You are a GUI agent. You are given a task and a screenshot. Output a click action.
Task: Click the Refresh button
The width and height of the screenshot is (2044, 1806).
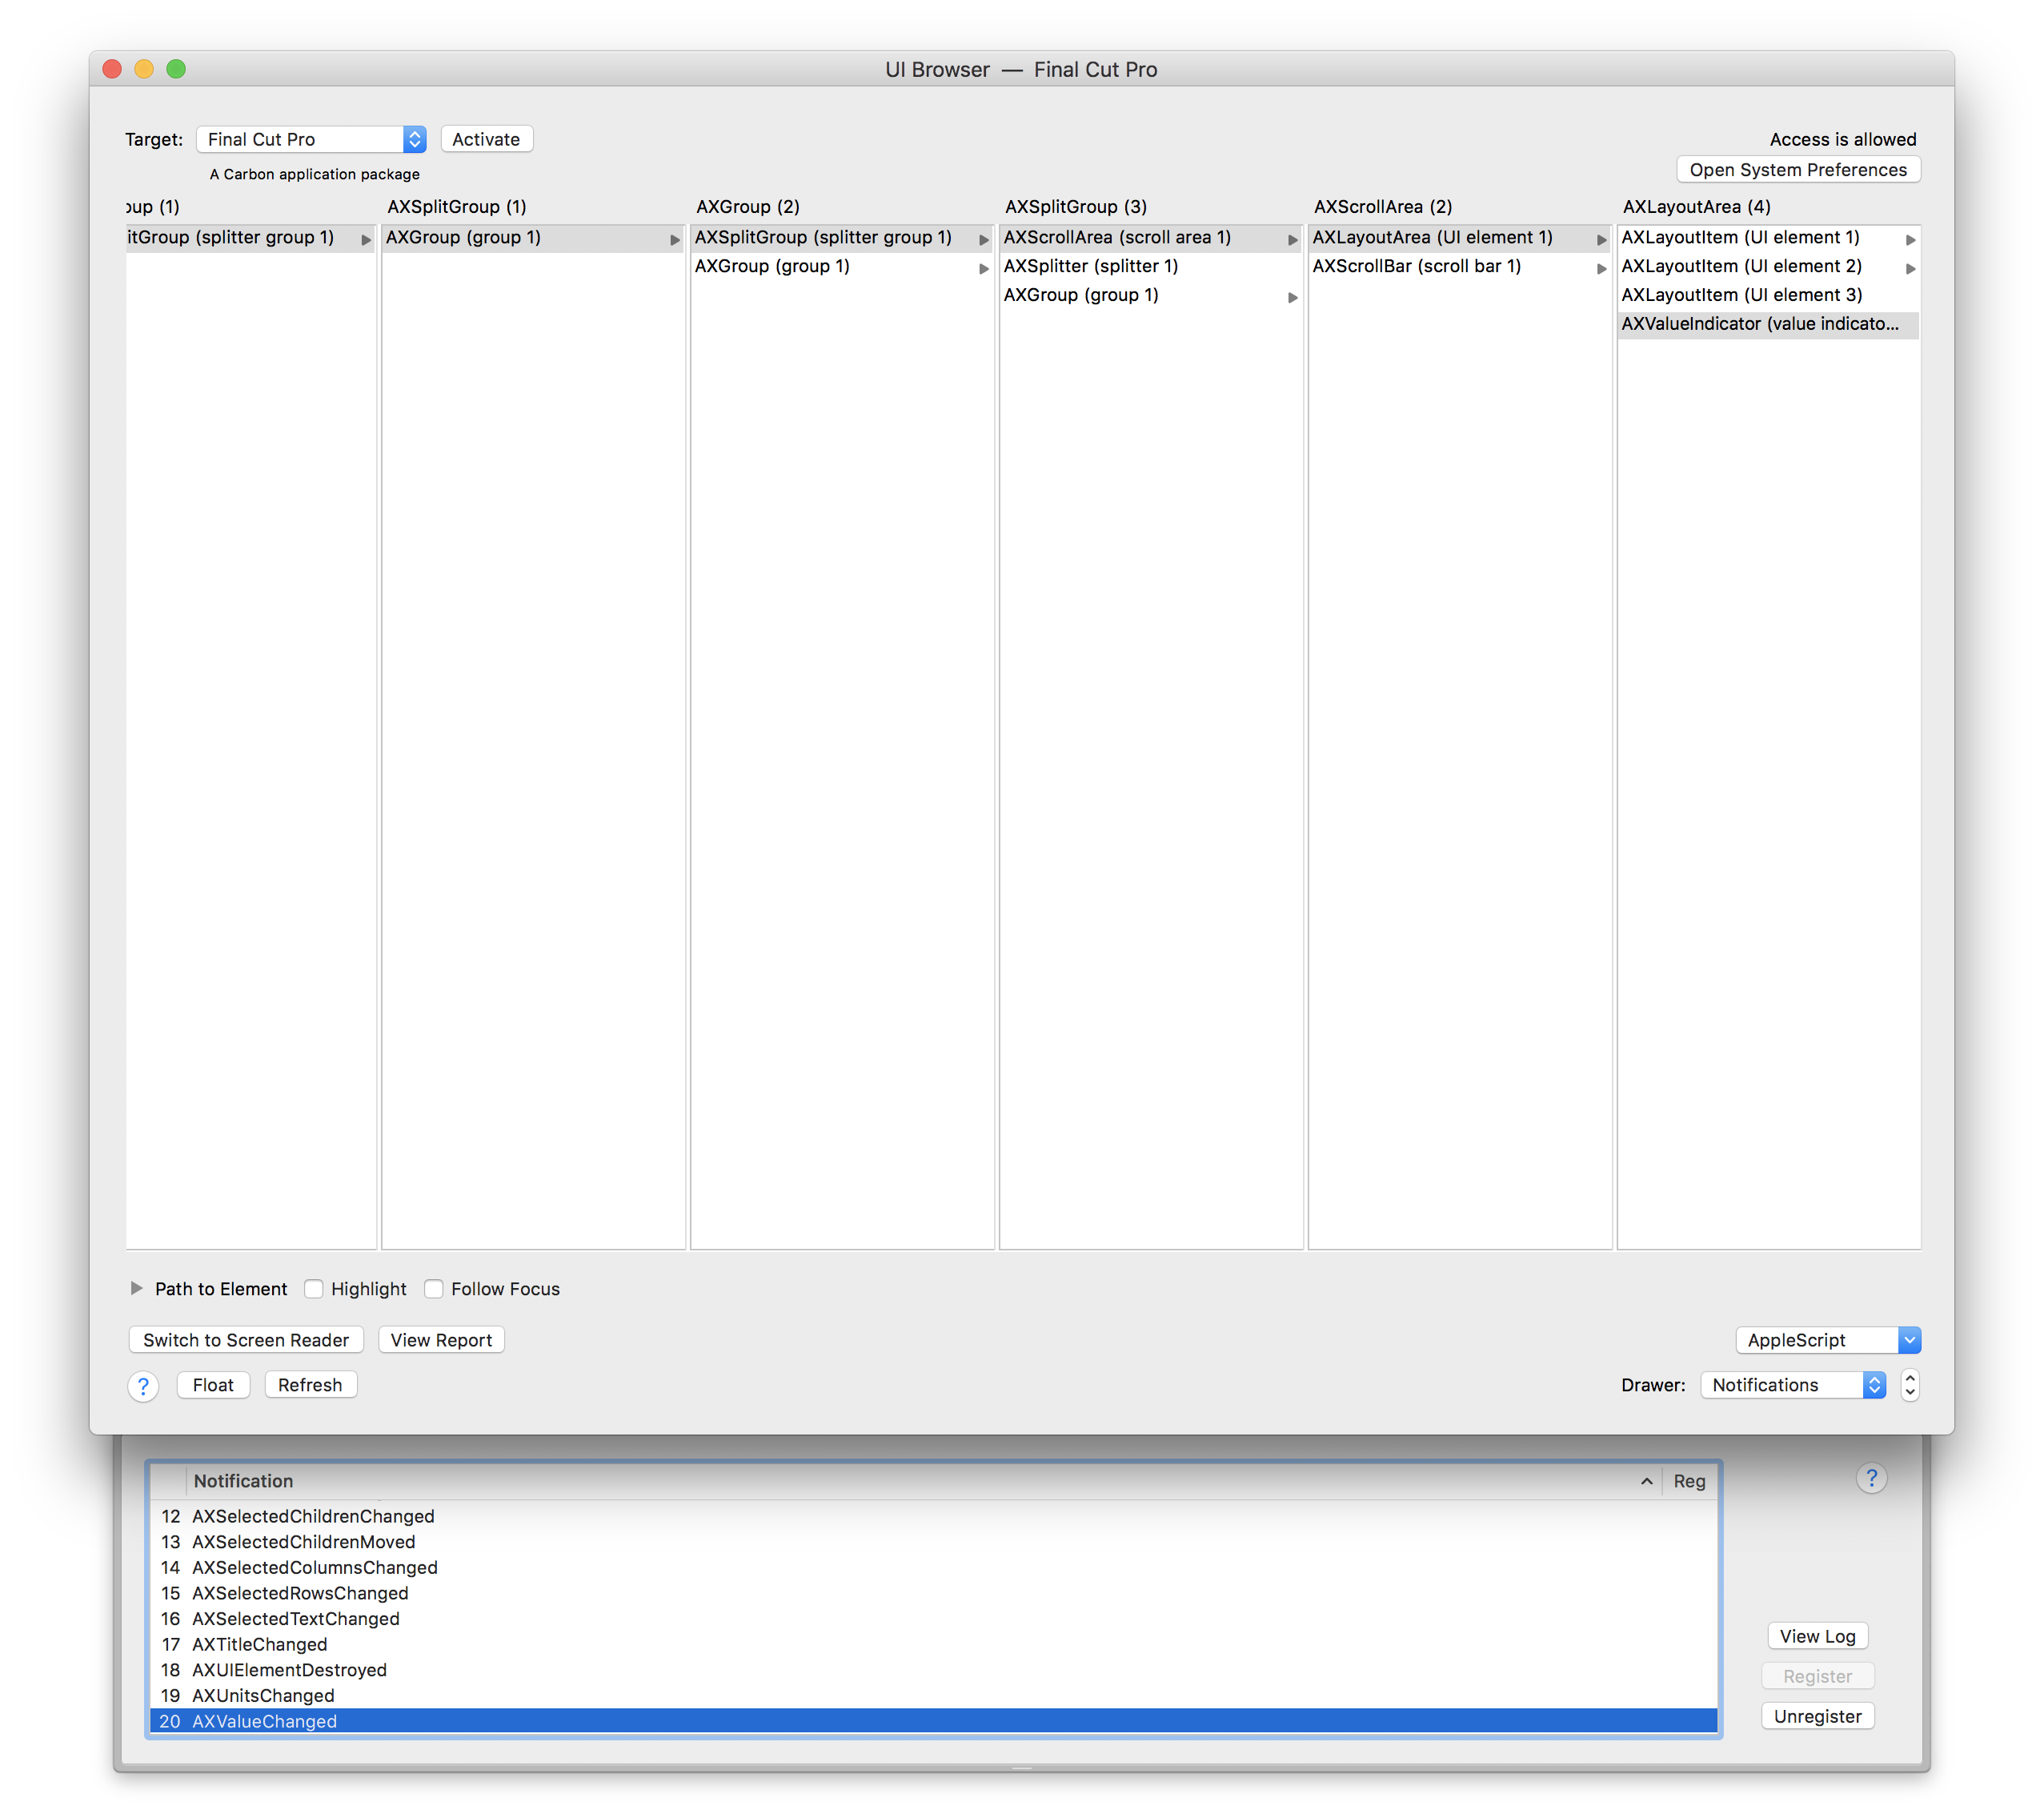[310, 1385]
